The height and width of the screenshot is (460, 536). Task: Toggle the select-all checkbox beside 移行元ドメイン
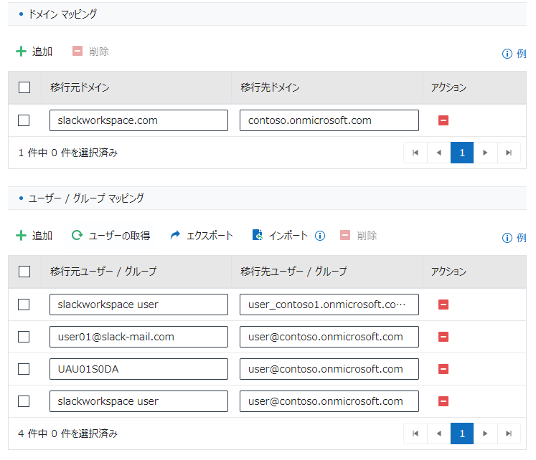pos(24,87)
